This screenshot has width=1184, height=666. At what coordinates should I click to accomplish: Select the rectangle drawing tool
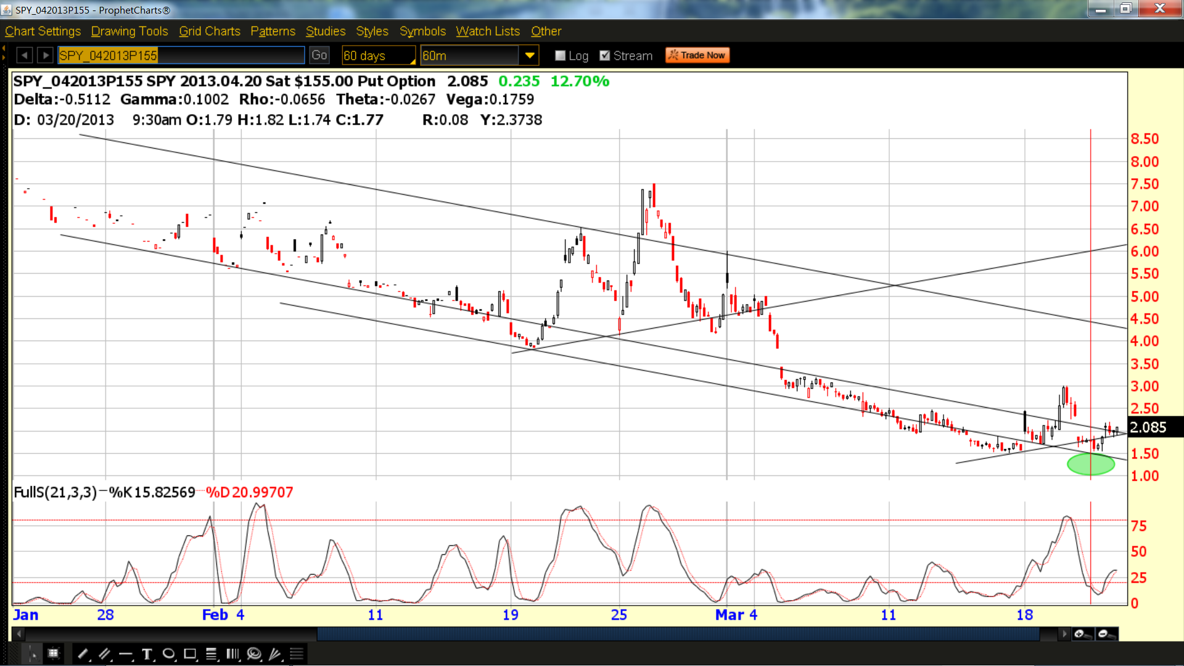click(x=190, y=654)
